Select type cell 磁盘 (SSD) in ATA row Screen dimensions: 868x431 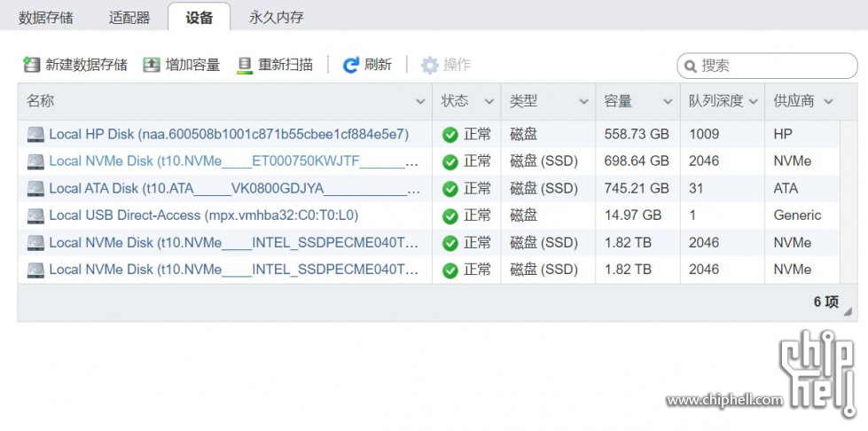click(543, 188)
